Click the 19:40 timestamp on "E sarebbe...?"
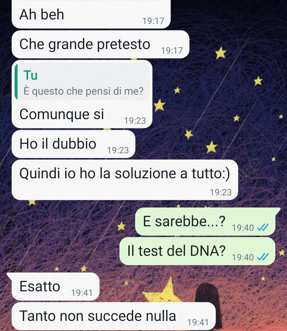 pyautogui.click(x=243, y=228)
